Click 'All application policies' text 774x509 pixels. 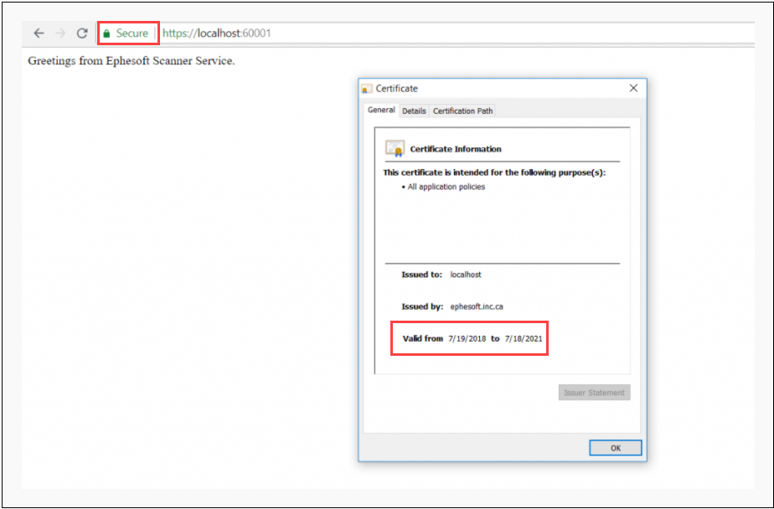446,187
